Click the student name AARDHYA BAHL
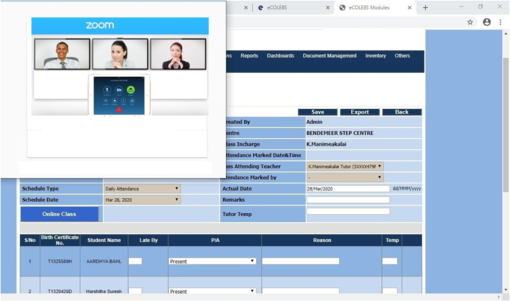This screenshot has height=301, width=510. point(104,261)
